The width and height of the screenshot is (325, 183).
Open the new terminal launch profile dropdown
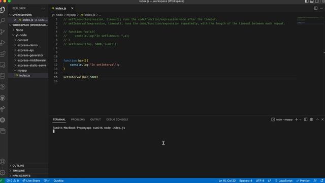pos(300,119)
